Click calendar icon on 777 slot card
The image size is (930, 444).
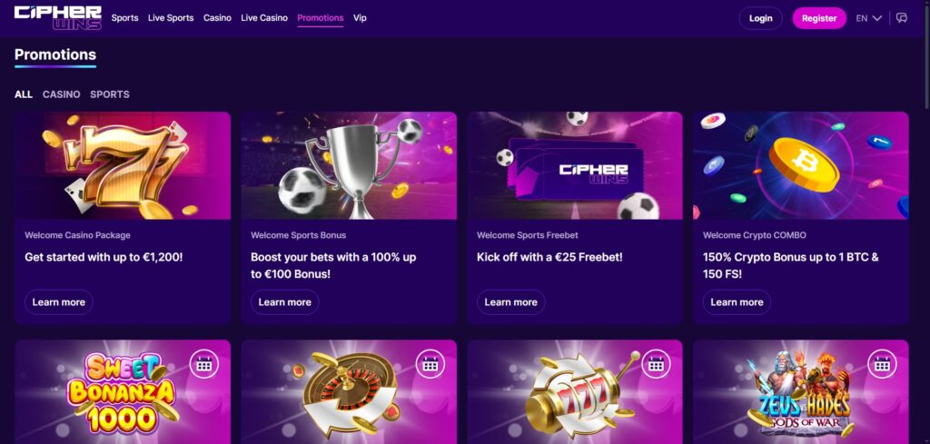tap(656, 364)
